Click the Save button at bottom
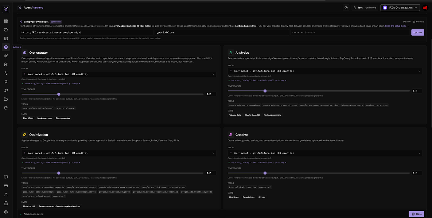Image resolution: width=432 pixels, height=218 pixels. [417, 214]
